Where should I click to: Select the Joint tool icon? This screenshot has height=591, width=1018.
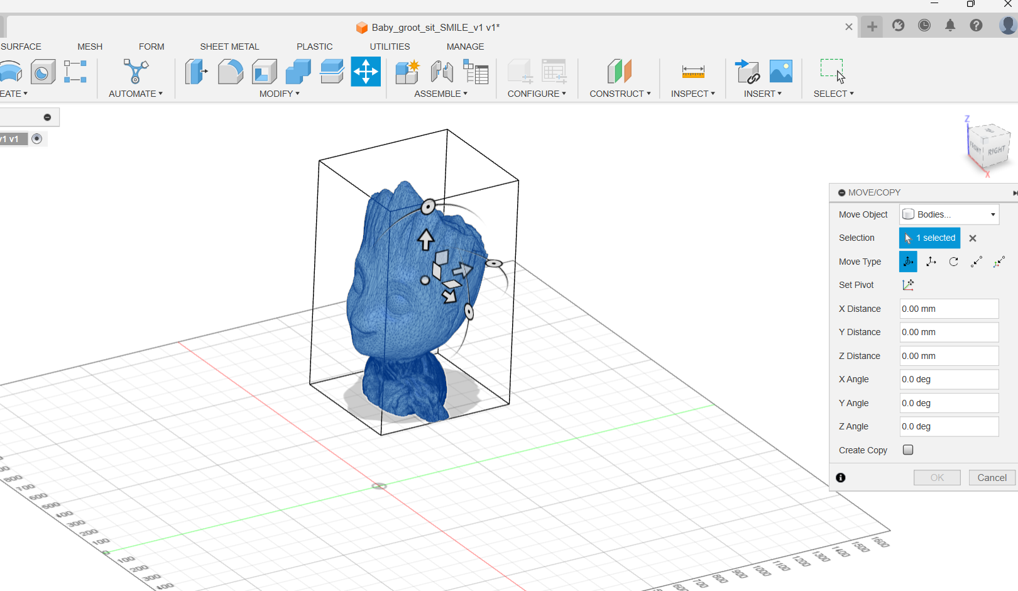(442, 72)
